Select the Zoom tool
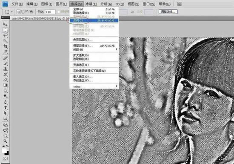The width and height of the screenshot is (234, 164). 6,141
